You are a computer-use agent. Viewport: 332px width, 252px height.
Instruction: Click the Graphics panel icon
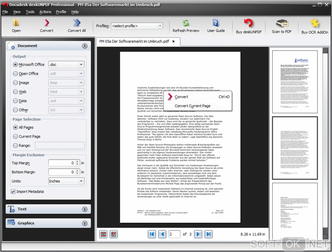tap(11, 223)
